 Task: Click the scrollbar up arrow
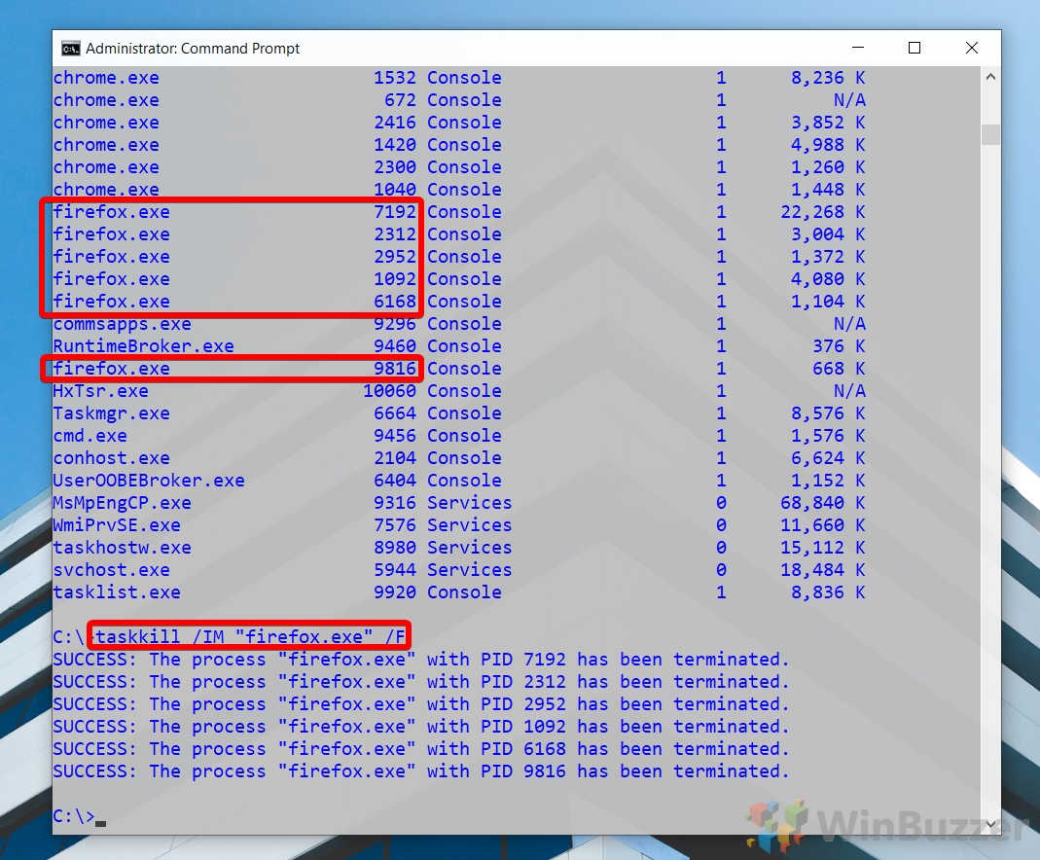point(990,77)
